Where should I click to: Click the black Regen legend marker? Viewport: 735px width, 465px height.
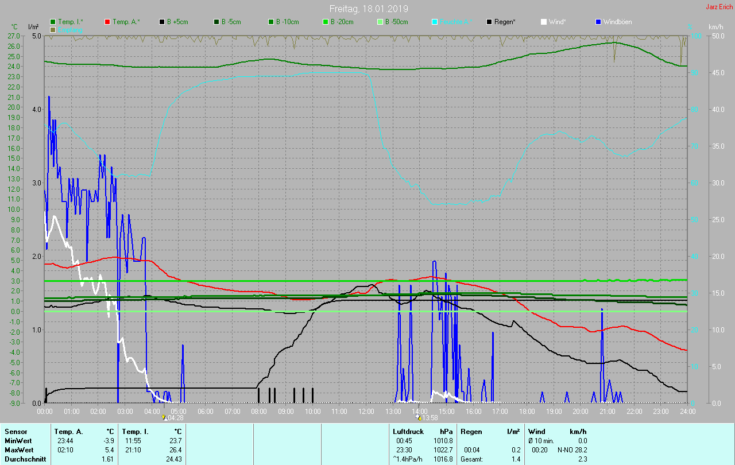[489, 22]
